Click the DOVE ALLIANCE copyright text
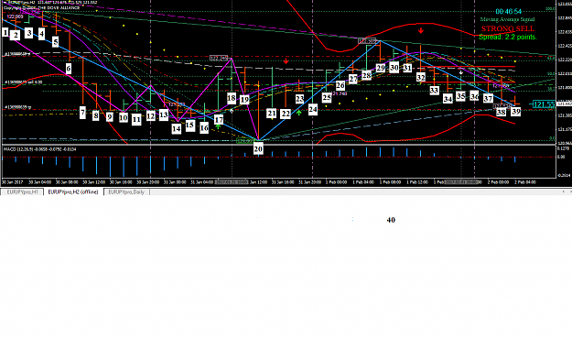Viewport: 572px width, 338px height. [x=41, y=7]
